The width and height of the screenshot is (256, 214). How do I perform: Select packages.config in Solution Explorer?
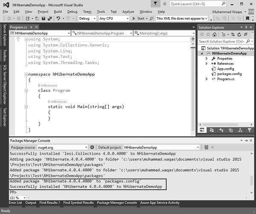click(x=230, y=74)
